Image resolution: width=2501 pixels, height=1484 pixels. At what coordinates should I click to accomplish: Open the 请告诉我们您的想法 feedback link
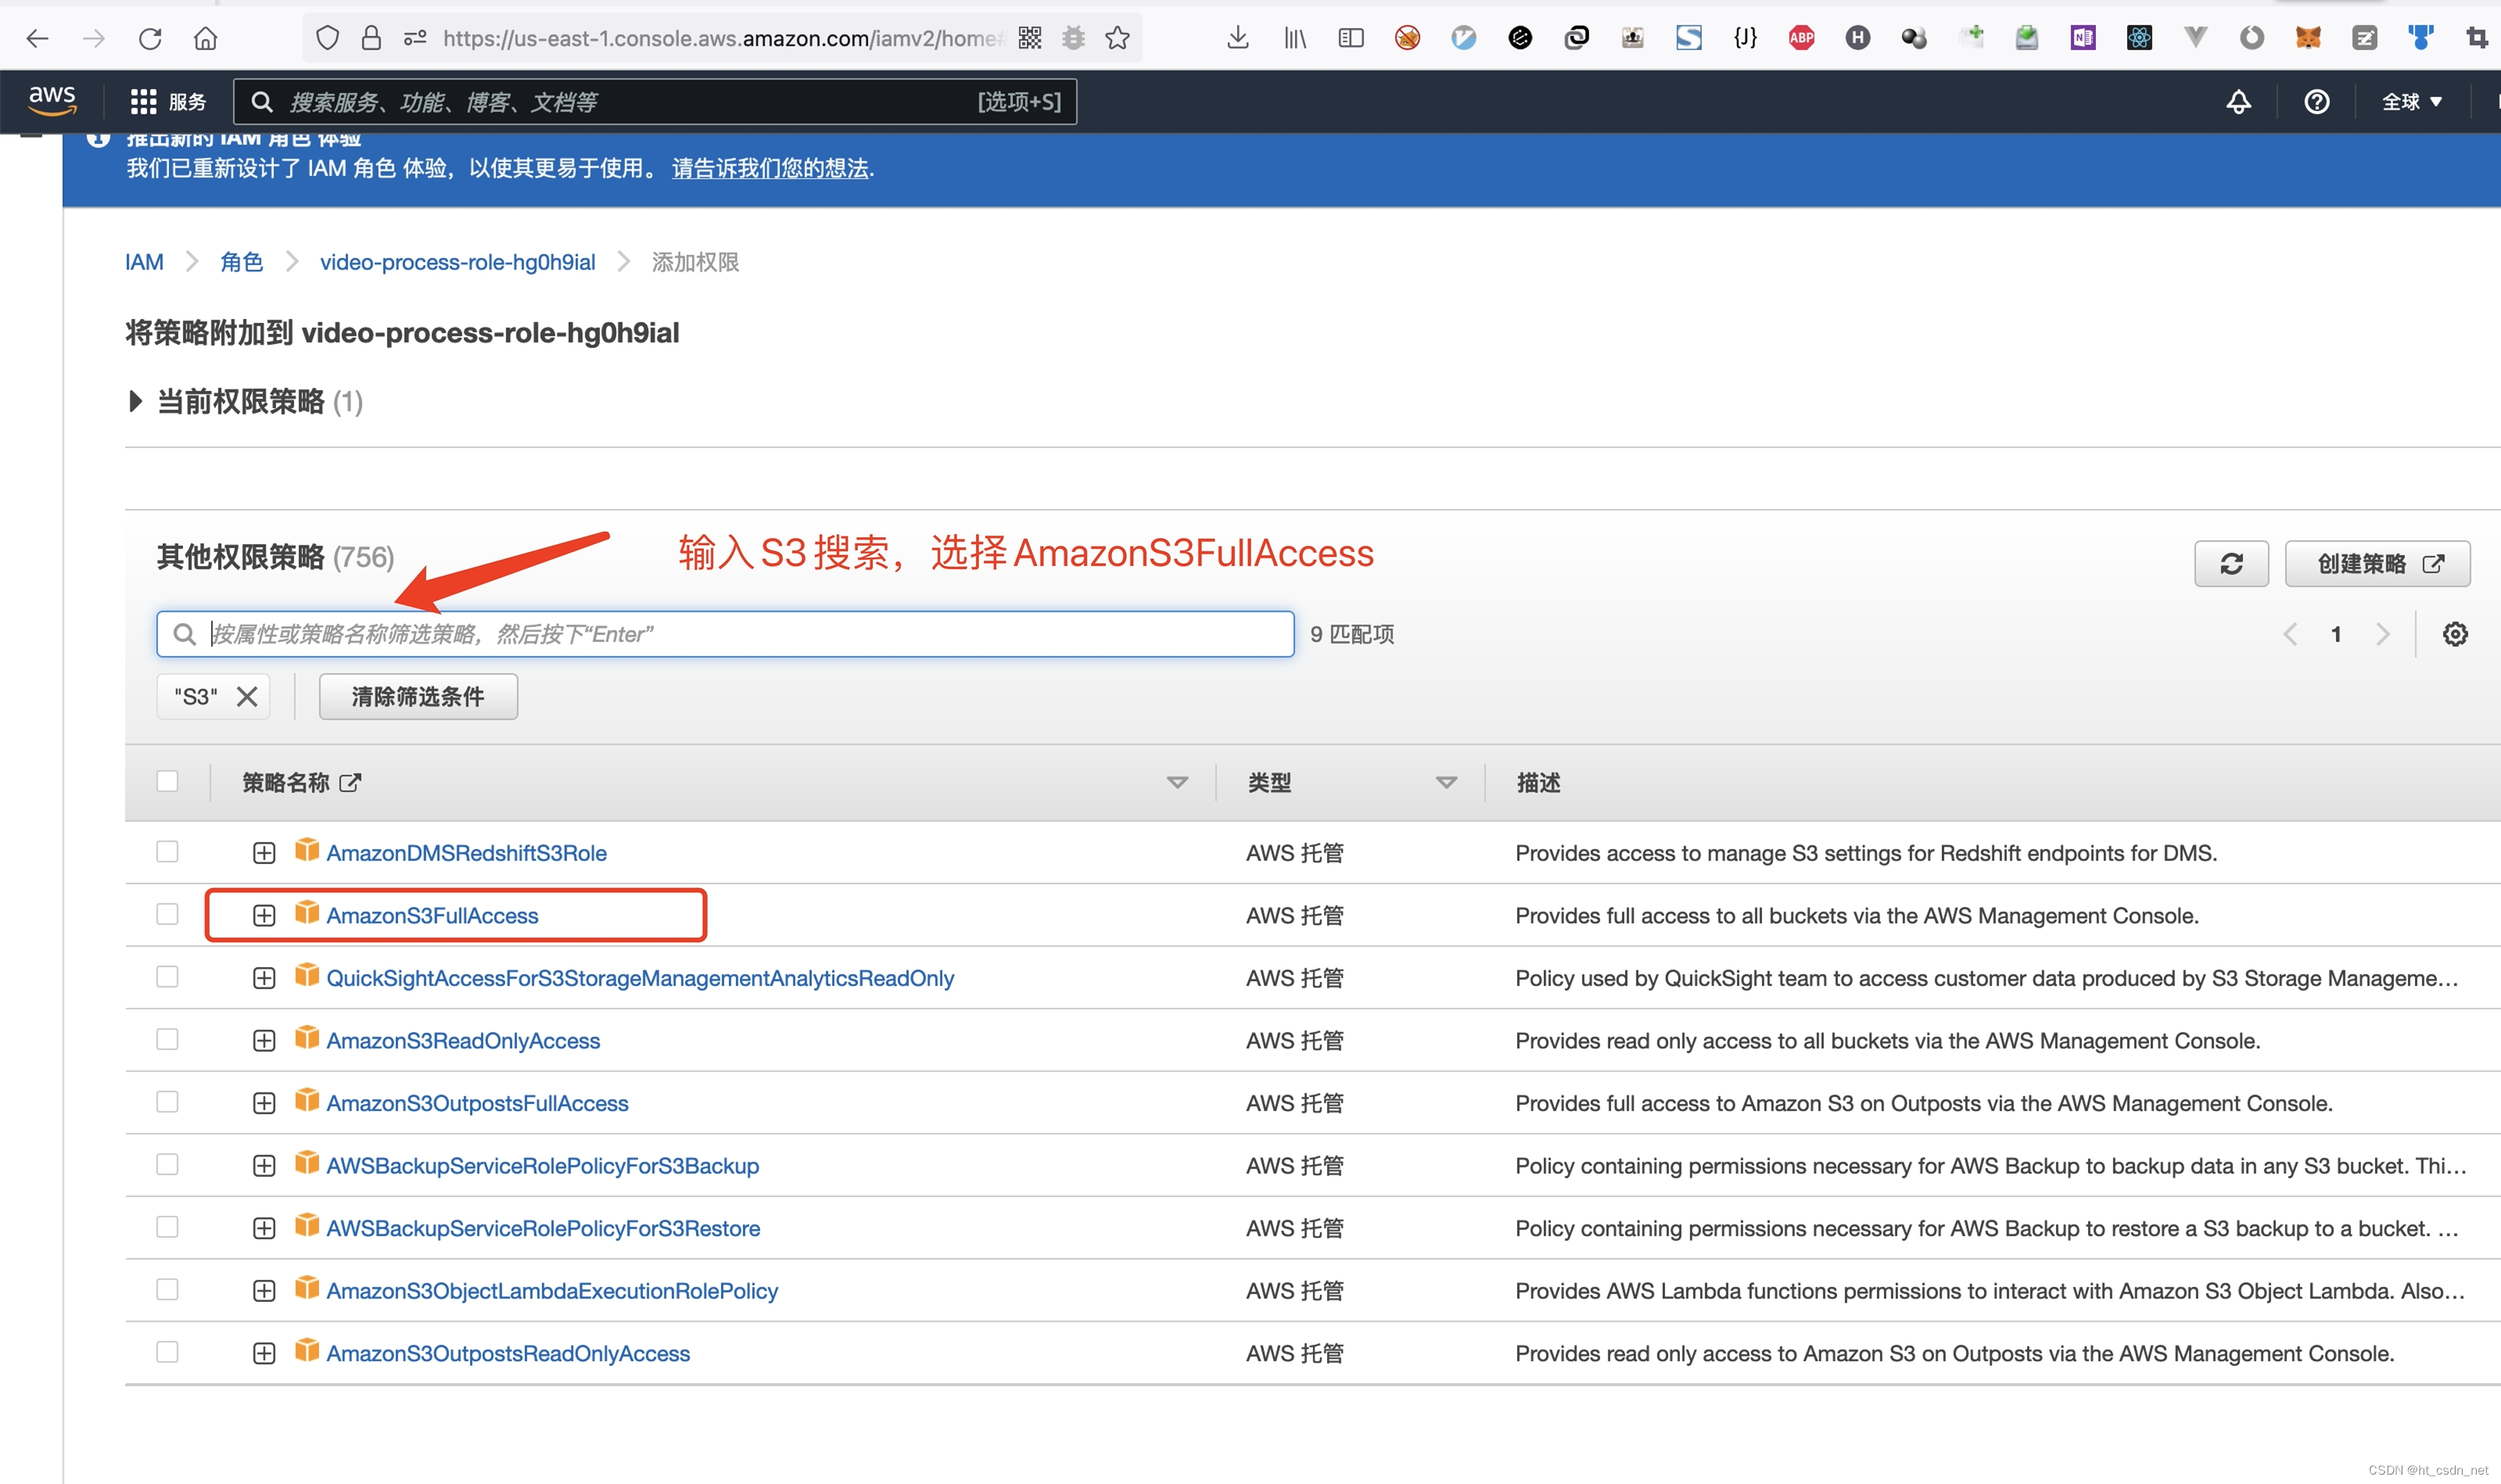[x=771, y=168]
